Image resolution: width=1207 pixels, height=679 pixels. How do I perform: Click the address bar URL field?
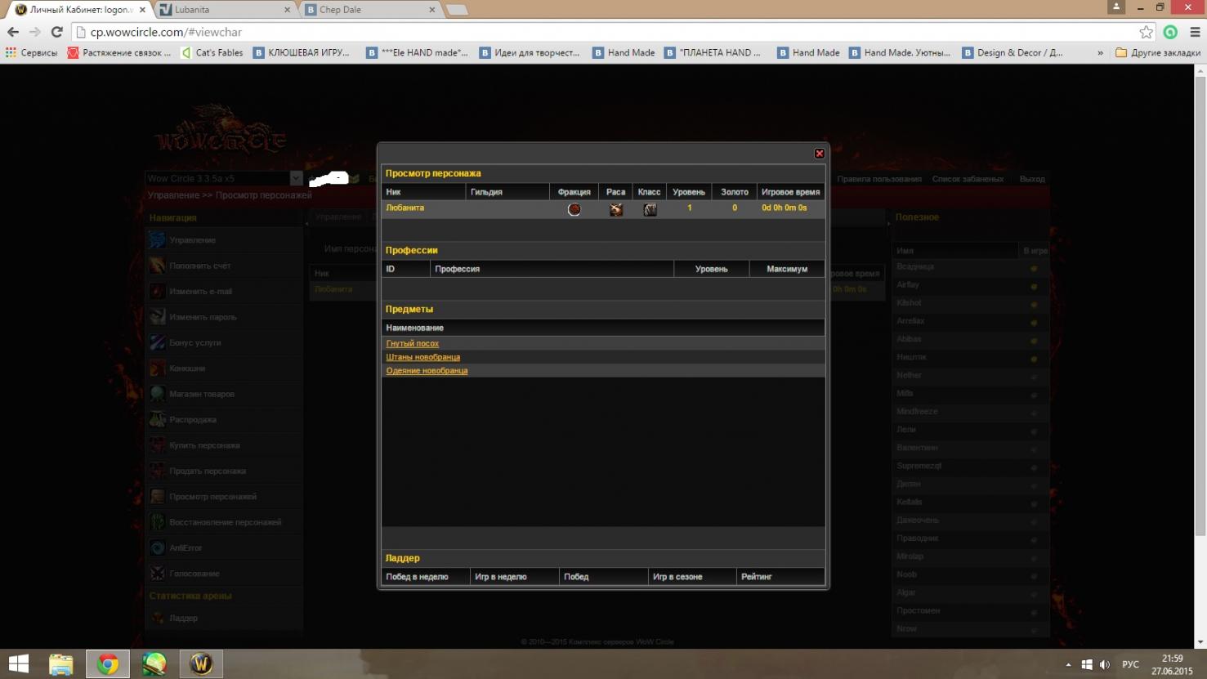coord(572,32)
